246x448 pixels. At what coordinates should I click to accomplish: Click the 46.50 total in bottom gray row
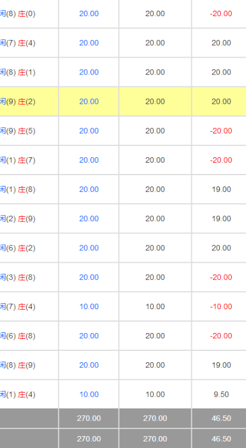point(221,438)
